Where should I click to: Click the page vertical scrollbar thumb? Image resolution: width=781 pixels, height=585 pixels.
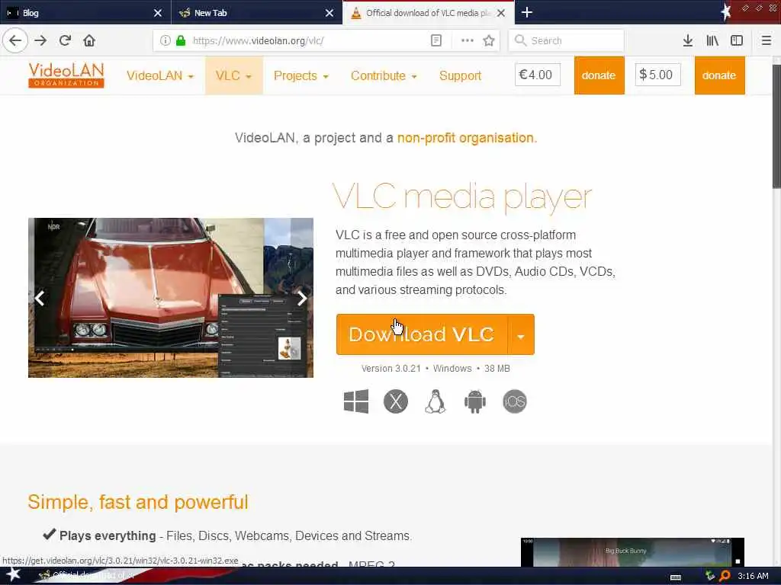point(776,126)
